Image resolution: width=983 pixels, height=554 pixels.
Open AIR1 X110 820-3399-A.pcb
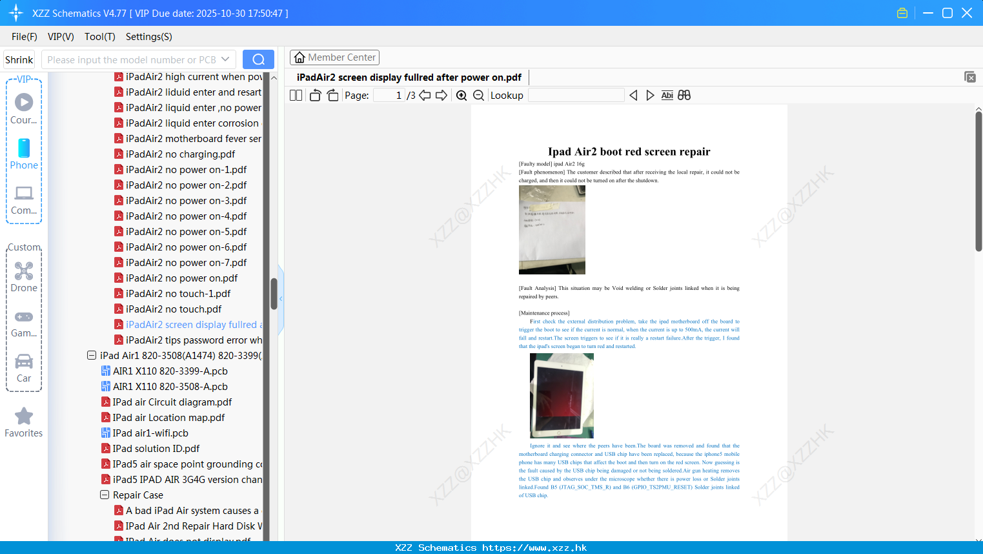point(170,371)
